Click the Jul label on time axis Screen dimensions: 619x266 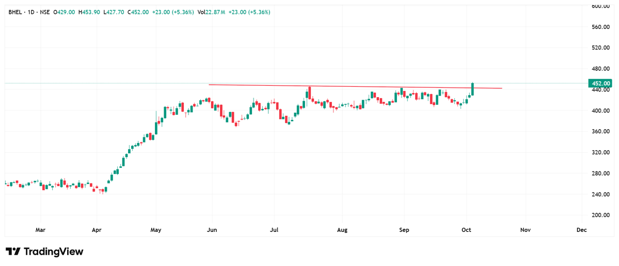click(x=274, y=230)
